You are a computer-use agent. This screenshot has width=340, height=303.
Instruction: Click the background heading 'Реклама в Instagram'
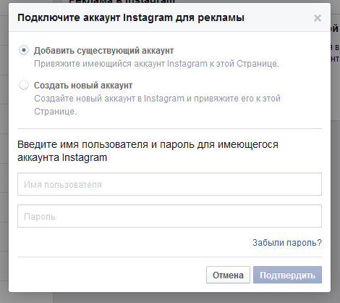point(122,1)
